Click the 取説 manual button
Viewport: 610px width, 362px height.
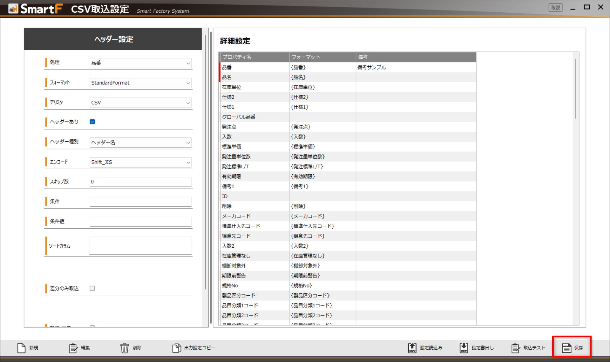tap(555, 8)
